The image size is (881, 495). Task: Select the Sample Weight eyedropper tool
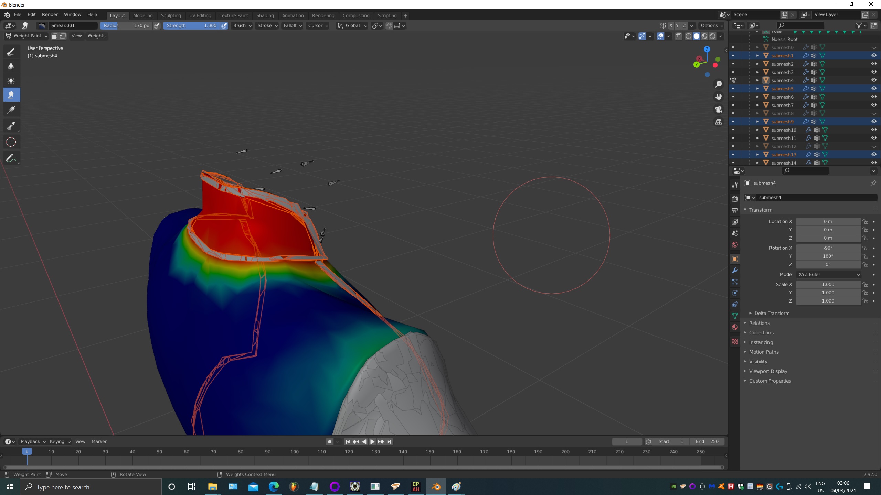pyautogui.click(x=11, y=126)
